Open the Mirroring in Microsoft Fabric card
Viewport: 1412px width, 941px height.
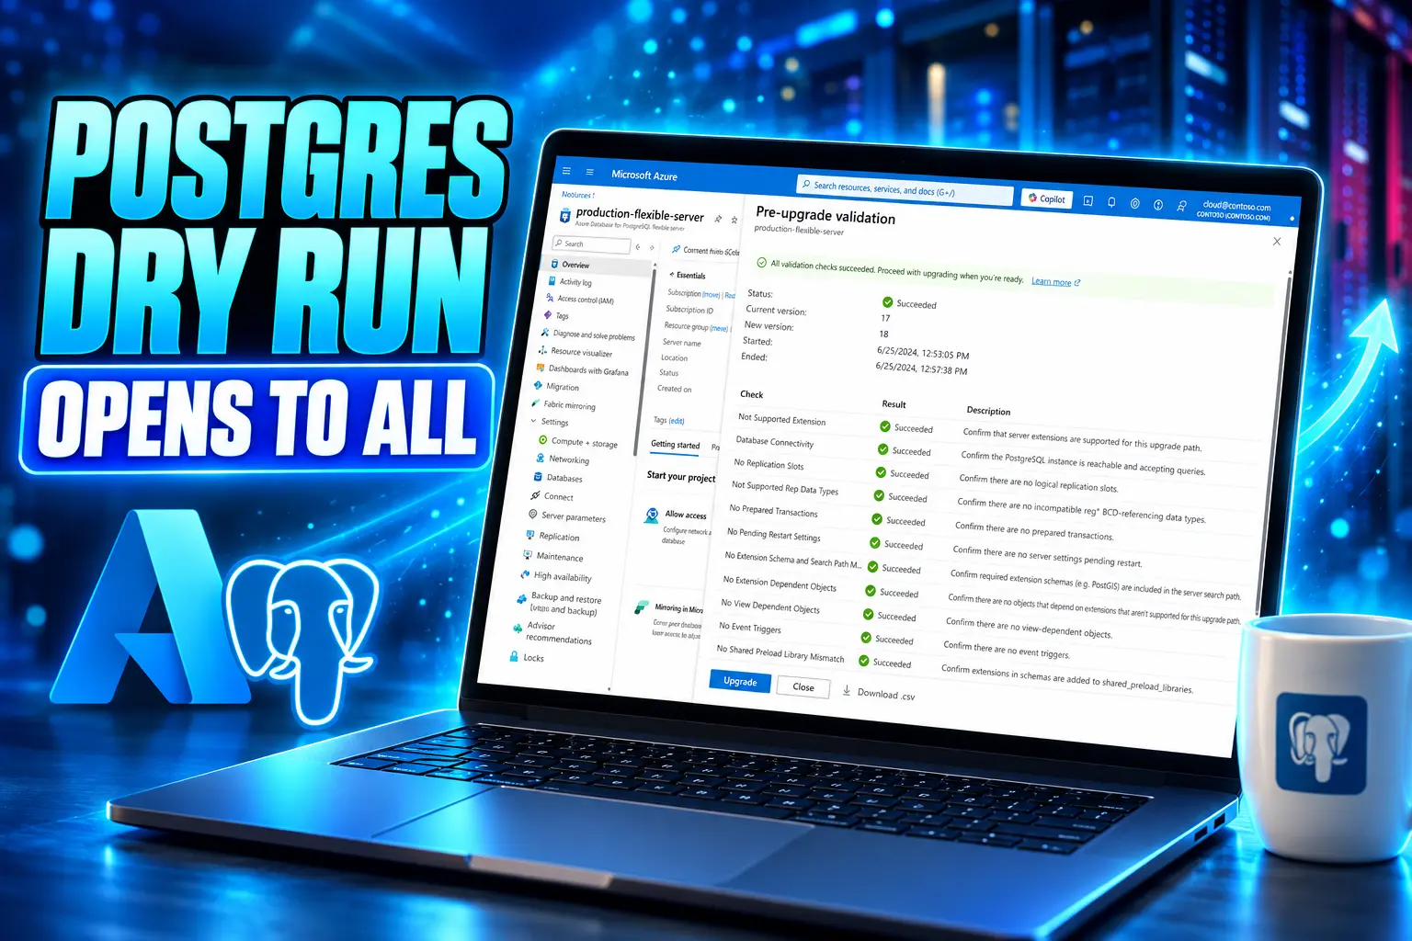[x=670, y=619]
